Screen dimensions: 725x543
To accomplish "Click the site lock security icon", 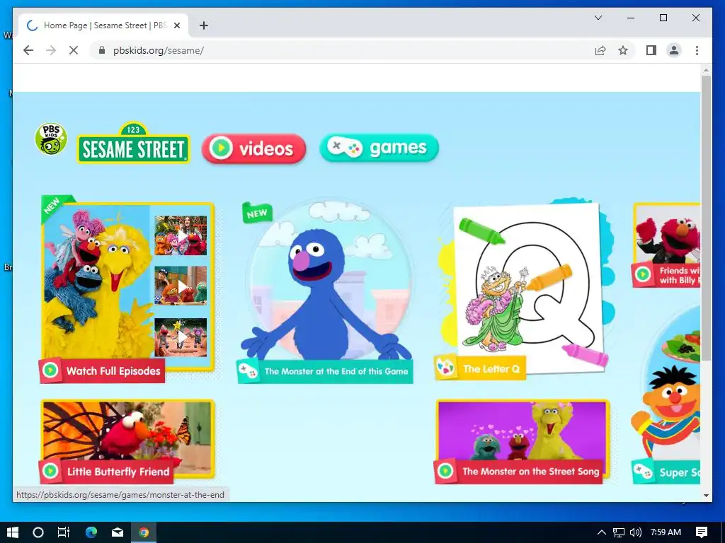I will (102, 50).
